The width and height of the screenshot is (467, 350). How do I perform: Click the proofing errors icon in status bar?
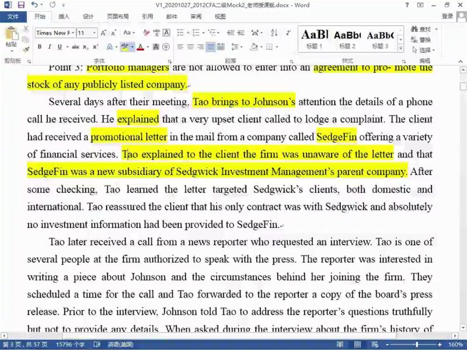pyautogui.click(x=97, y=344)
